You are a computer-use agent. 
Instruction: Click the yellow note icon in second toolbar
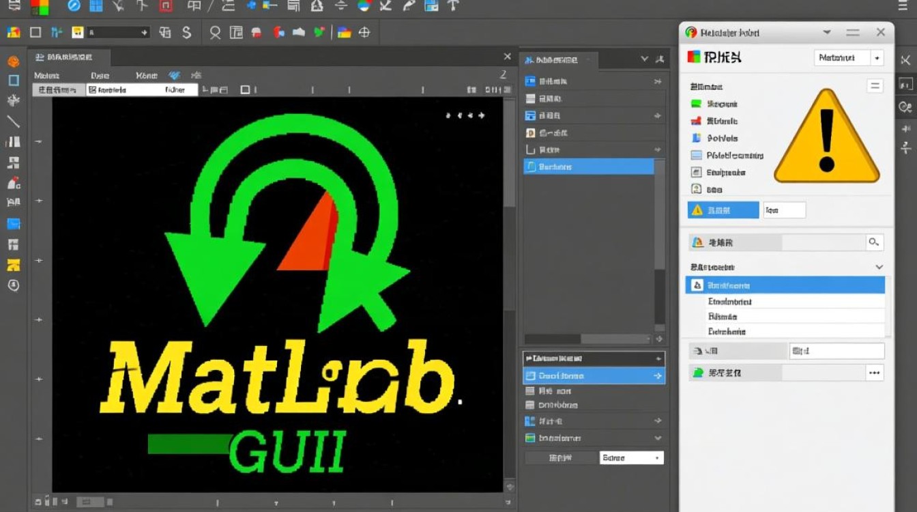pyautogui.click(x=77, y=32)
